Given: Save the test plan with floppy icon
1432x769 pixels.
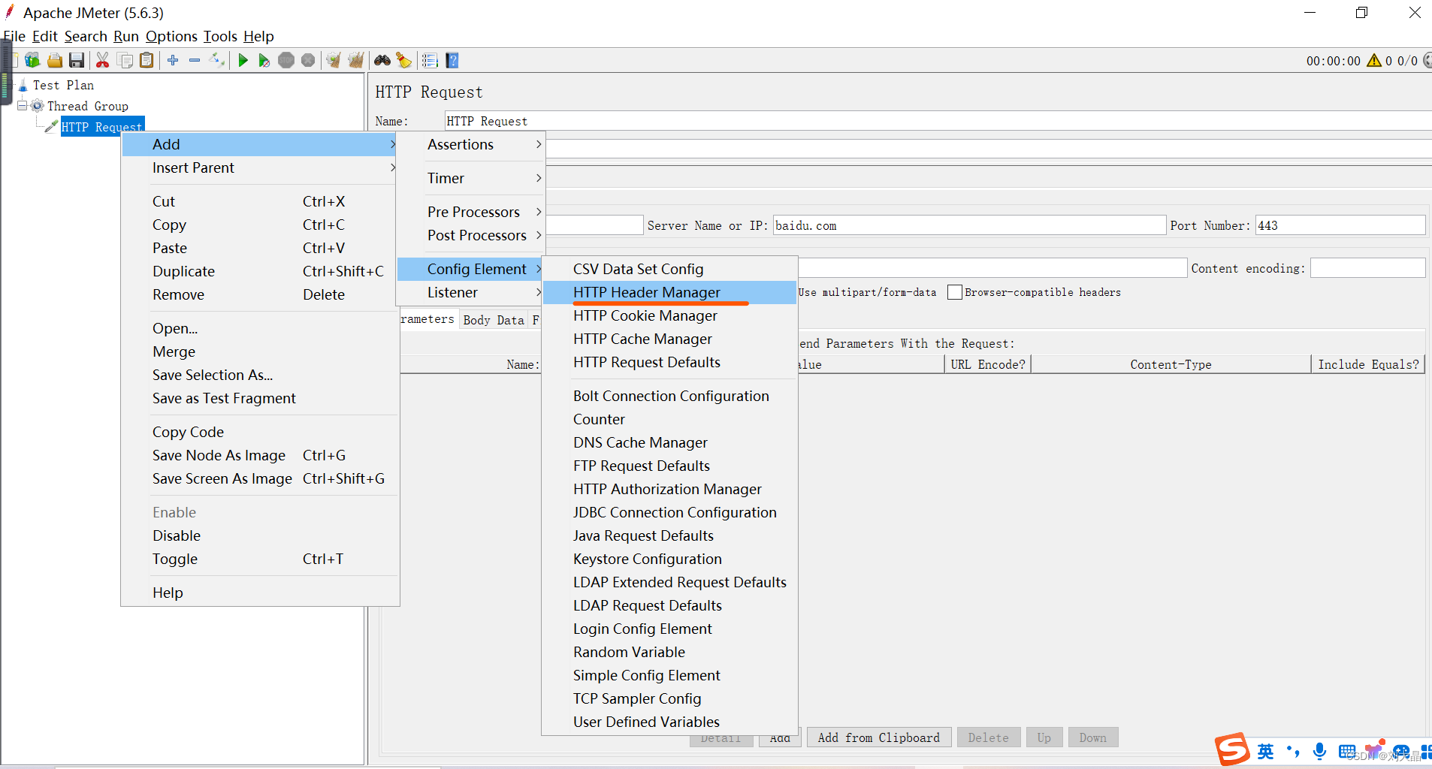Looking at the screenshot, I should 77,60.
